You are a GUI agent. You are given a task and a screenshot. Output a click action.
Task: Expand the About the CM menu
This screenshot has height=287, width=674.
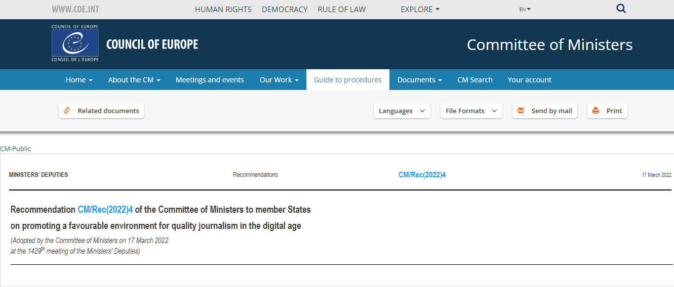click(134, 80)
